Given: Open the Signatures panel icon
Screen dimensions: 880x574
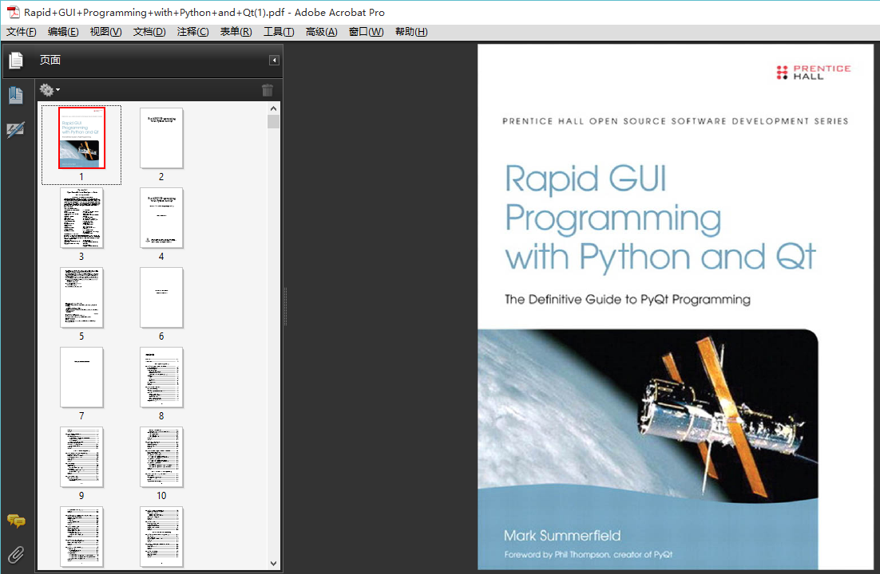Looking at the screenshot, I should point(16,130).
